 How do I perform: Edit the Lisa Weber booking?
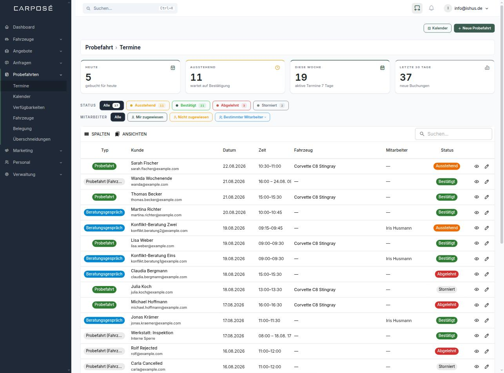[x=487, y=243]
